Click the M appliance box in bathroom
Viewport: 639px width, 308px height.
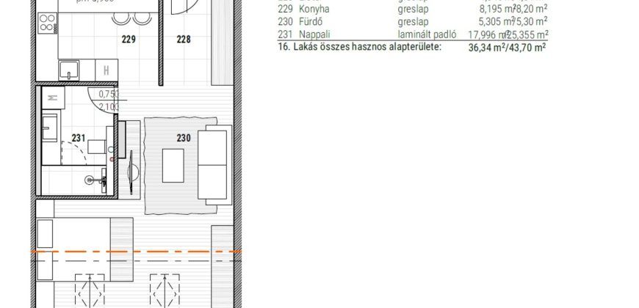click(53, 98)
